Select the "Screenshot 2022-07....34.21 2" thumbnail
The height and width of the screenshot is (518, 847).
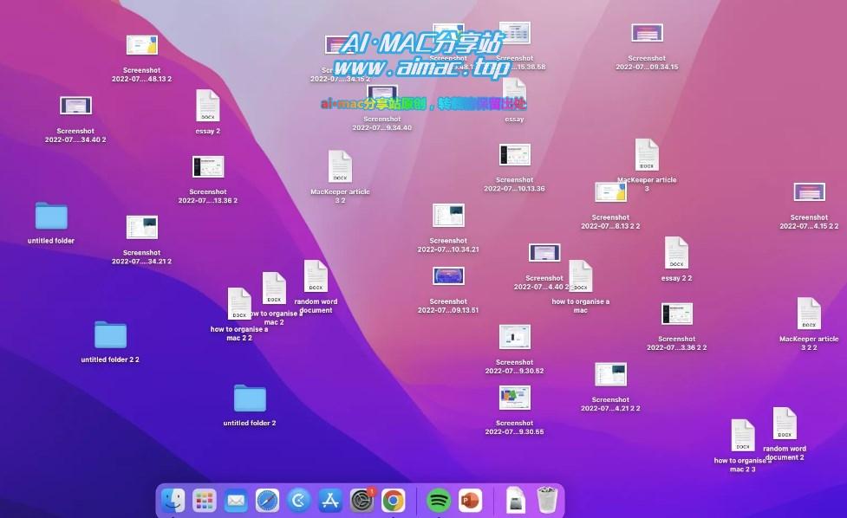coord(142,227)
